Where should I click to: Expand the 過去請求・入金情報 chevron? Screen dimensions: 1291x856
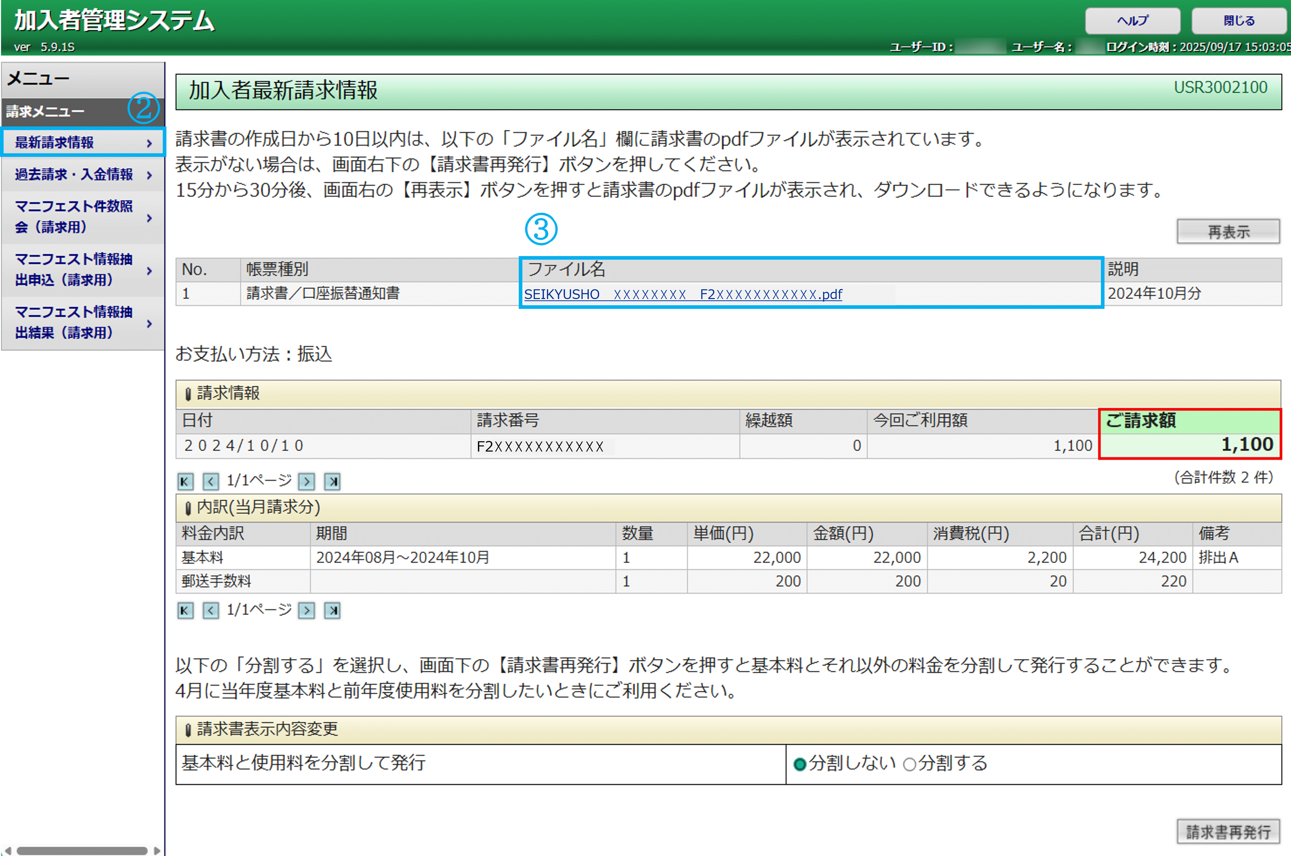coord(150,175)
